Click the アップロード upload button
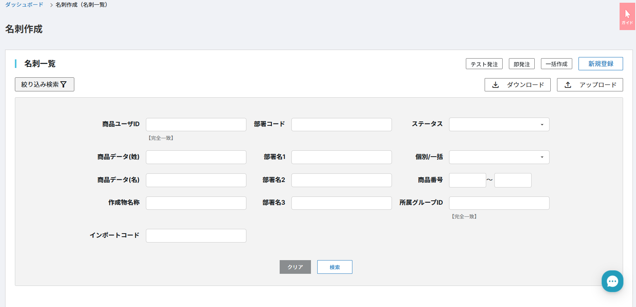This screenshot has width=636, height=307. tap(590, 85)
